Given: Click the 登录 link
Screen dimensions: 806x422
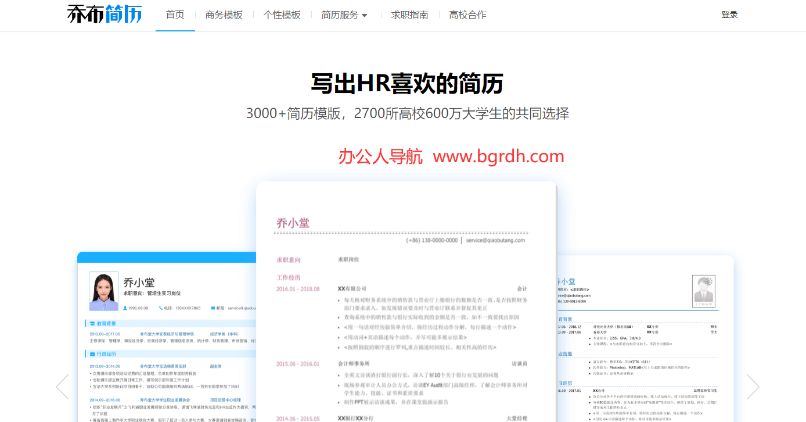Looking at the screenshot, I should point(729,15).
